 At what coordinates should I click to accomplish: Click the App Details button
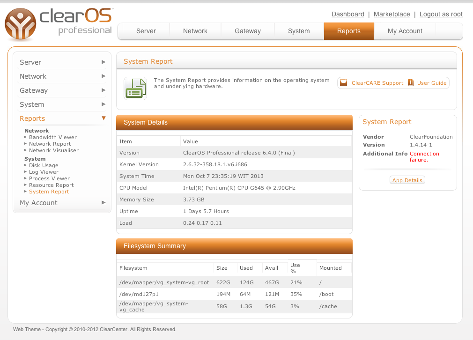(x=407, y=180)
